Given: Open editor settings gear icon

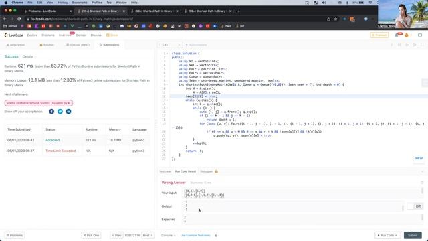Looking at the screenshot, I should (x=415, y=45).
